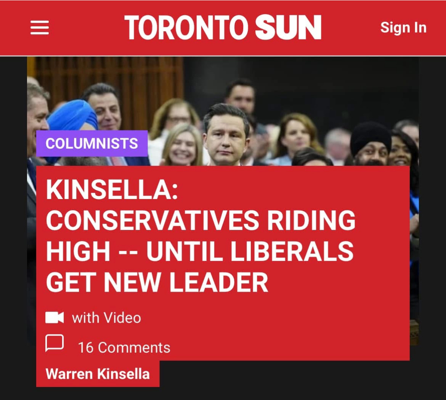Open Warren Kinsella author page
Viewport: 446px width, 400px height.
[98, 374]
